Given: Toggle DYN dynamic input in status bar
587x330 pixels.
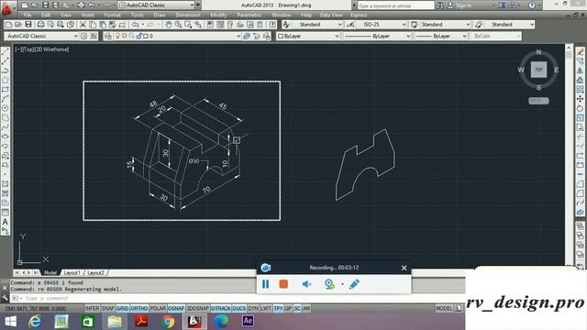Looking at the screenshot, I should [x=253, y=308].
